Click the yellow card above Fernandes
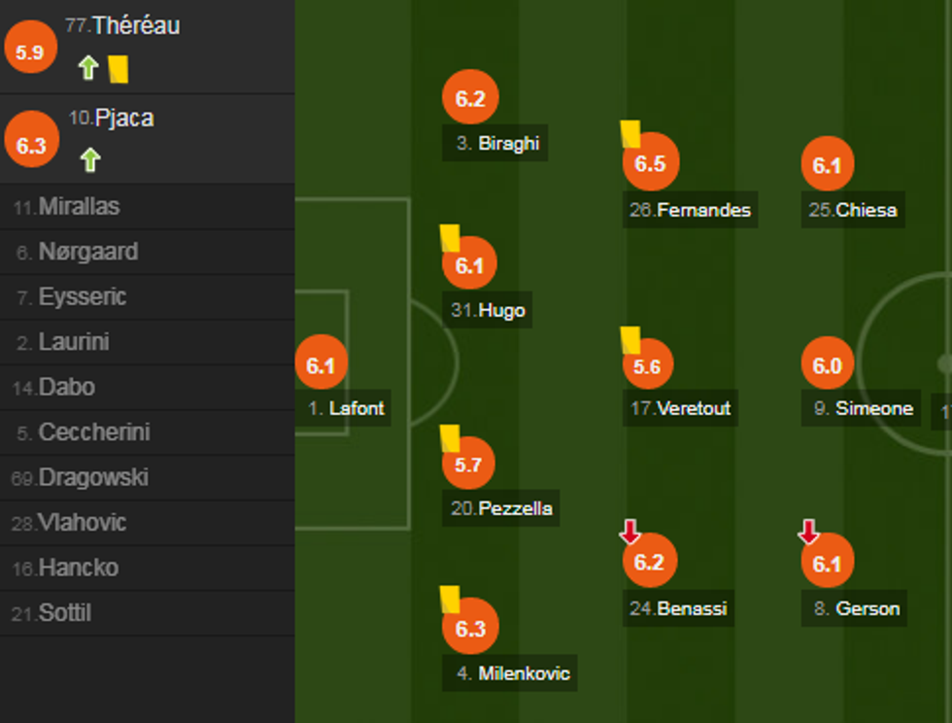 tap(629, 133)
